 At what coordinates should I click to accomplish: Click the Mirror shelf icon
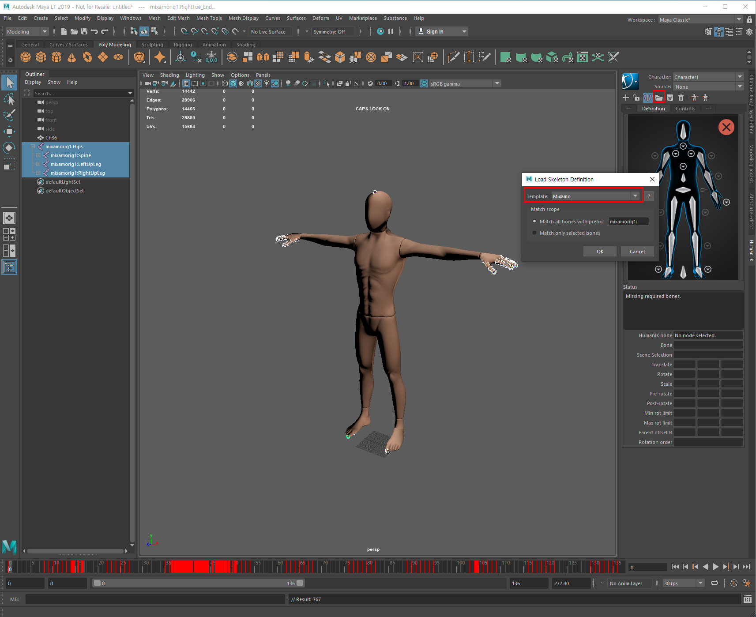263,57
